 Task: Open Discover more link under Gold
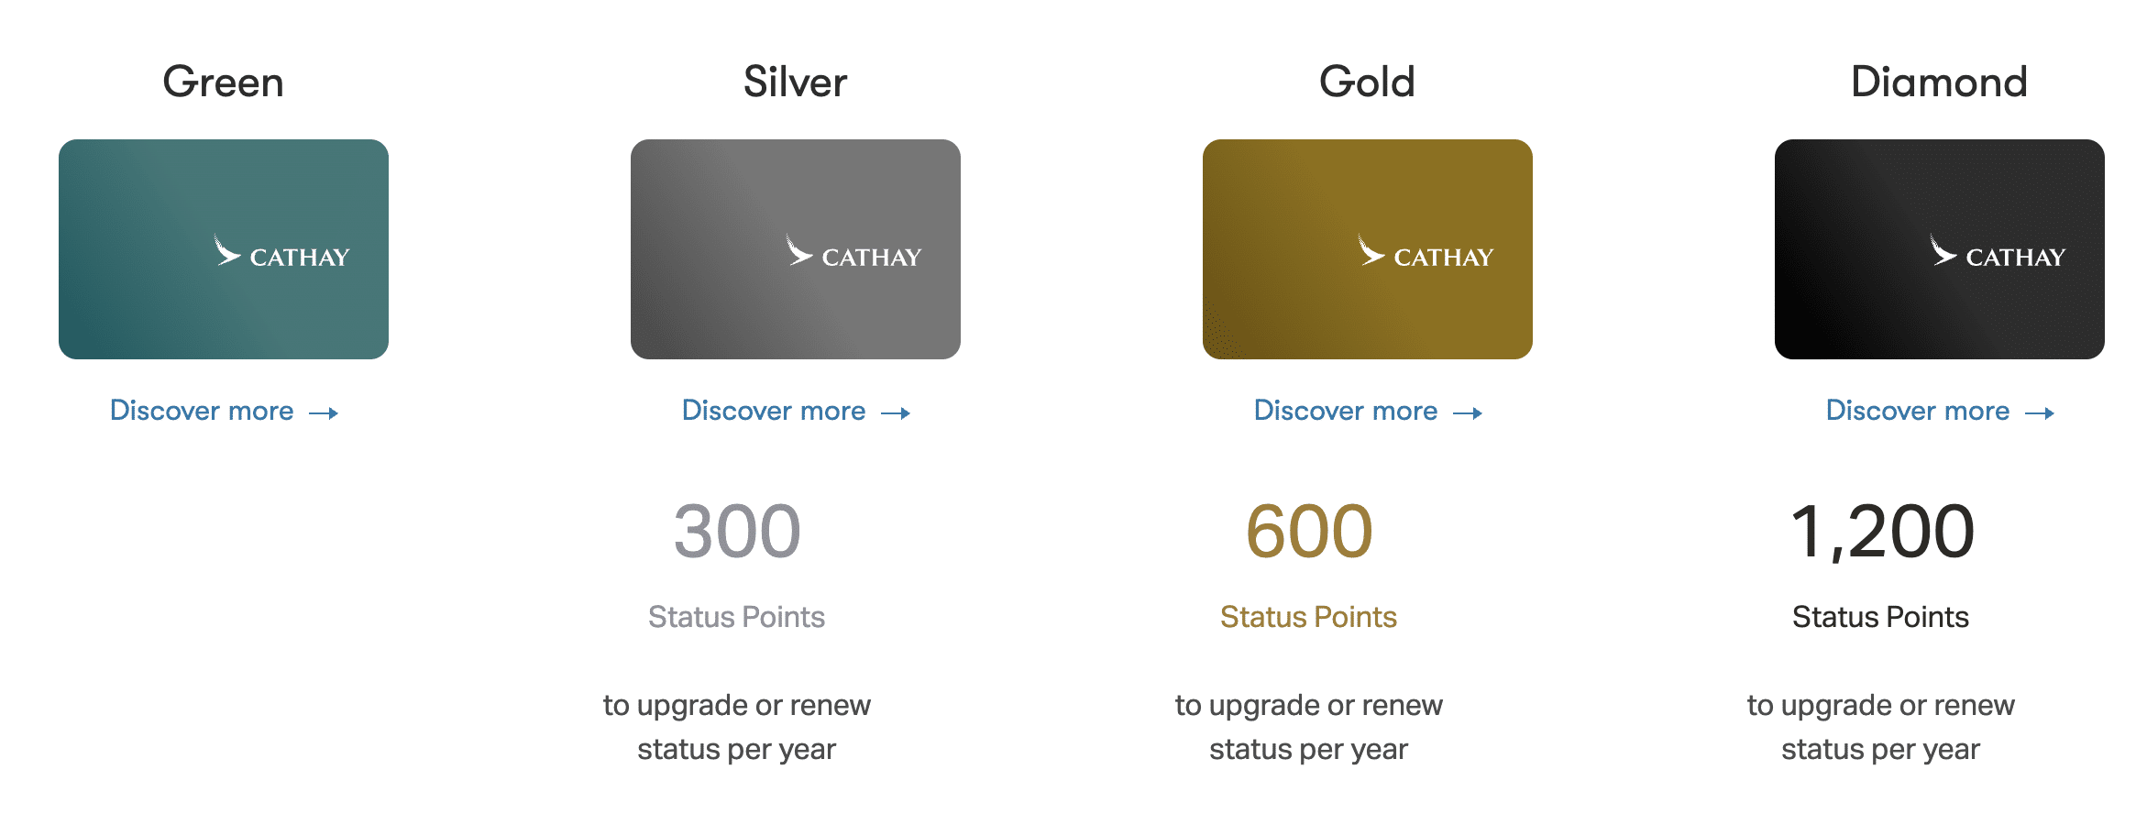[1346, 411]
